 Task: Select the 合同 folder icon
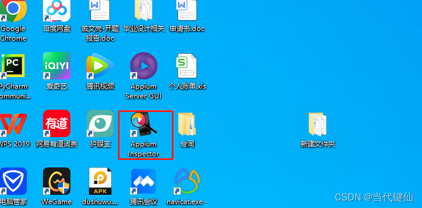[187, 124]
